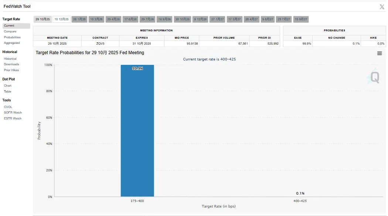Screen dimensions: 388x216
Task: Select the 17 6月26 meeting tab
Action: tap(130, 19)
